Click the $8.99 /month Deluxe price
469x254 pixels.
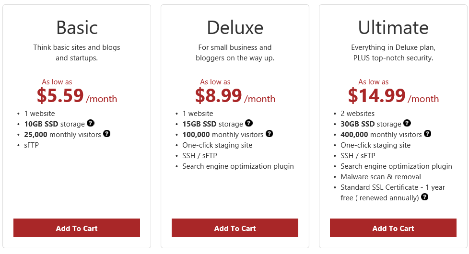tap(235, 96)
